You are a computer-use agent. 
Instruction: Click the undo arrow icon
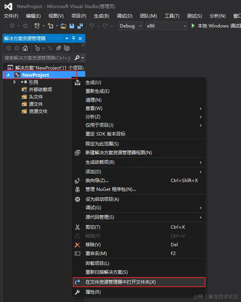tap(92, 26)
